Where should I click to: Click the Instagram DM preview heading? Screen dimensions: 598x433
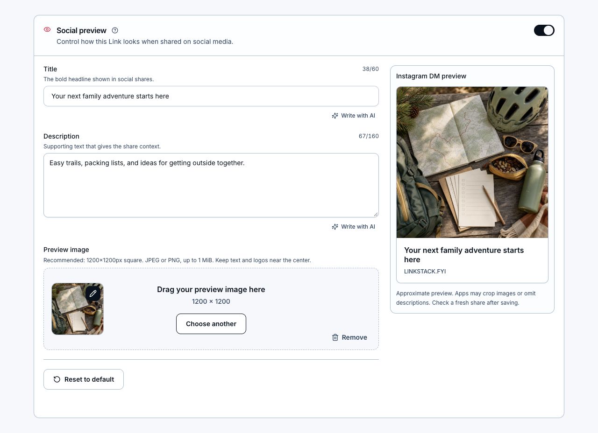[431, 76]
